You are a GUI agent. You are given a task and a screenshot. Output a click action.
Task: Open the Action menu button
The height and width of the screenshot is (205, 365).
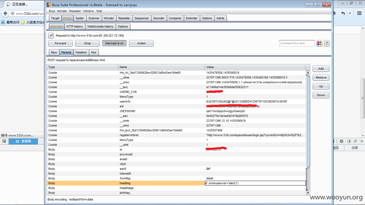click(141, 43)
